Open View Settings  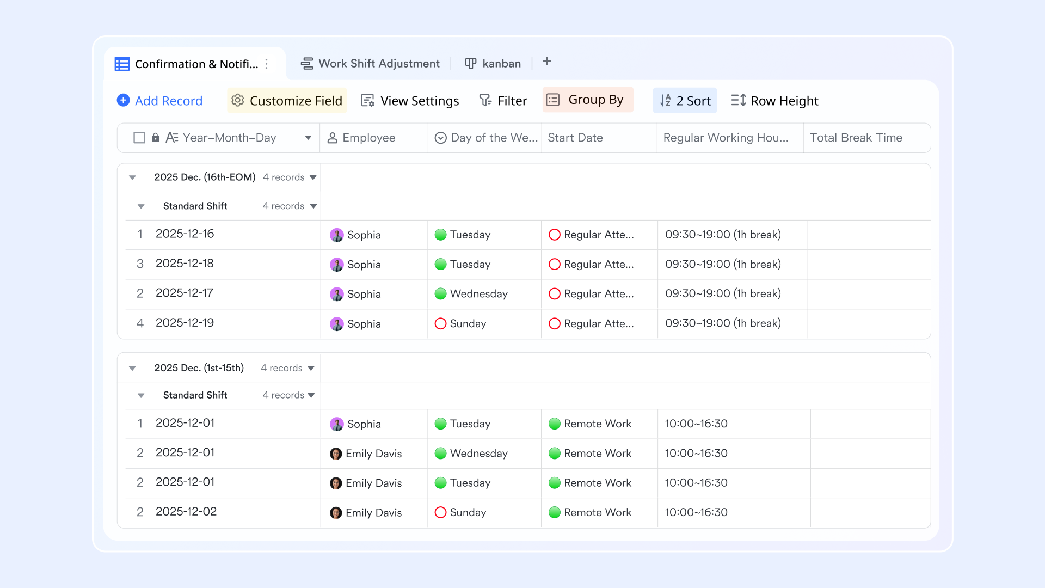click(410, 101)
